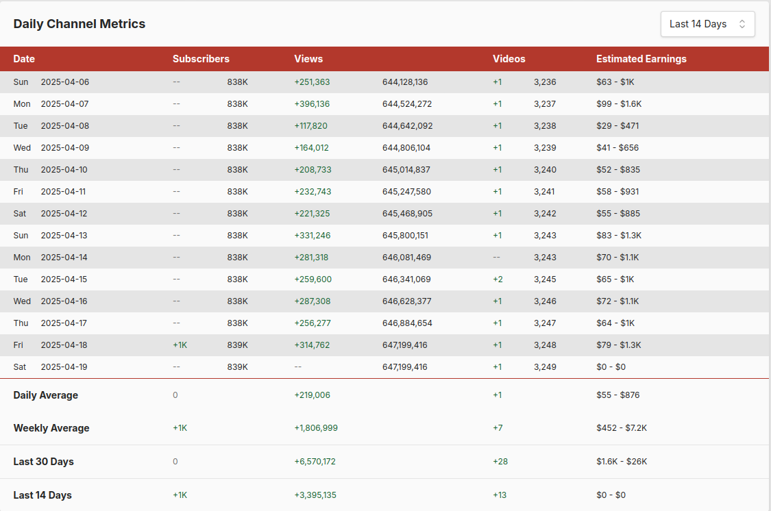Click earnings value "$70 - $1.1K"
The width and height of the screenshot is (771, 511).
(x=617, y=258)
